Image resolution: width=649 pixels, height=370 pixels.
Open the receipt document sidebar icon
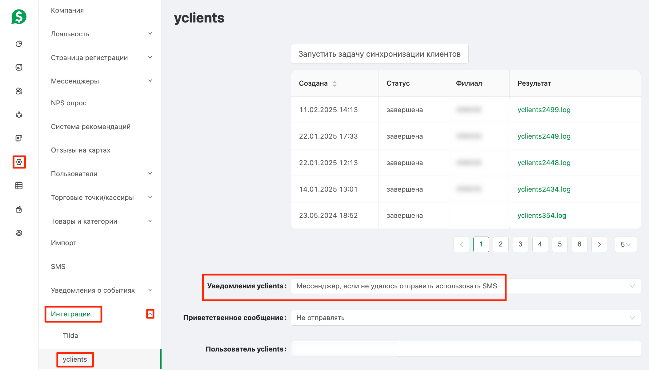click(x=19, y=138)
